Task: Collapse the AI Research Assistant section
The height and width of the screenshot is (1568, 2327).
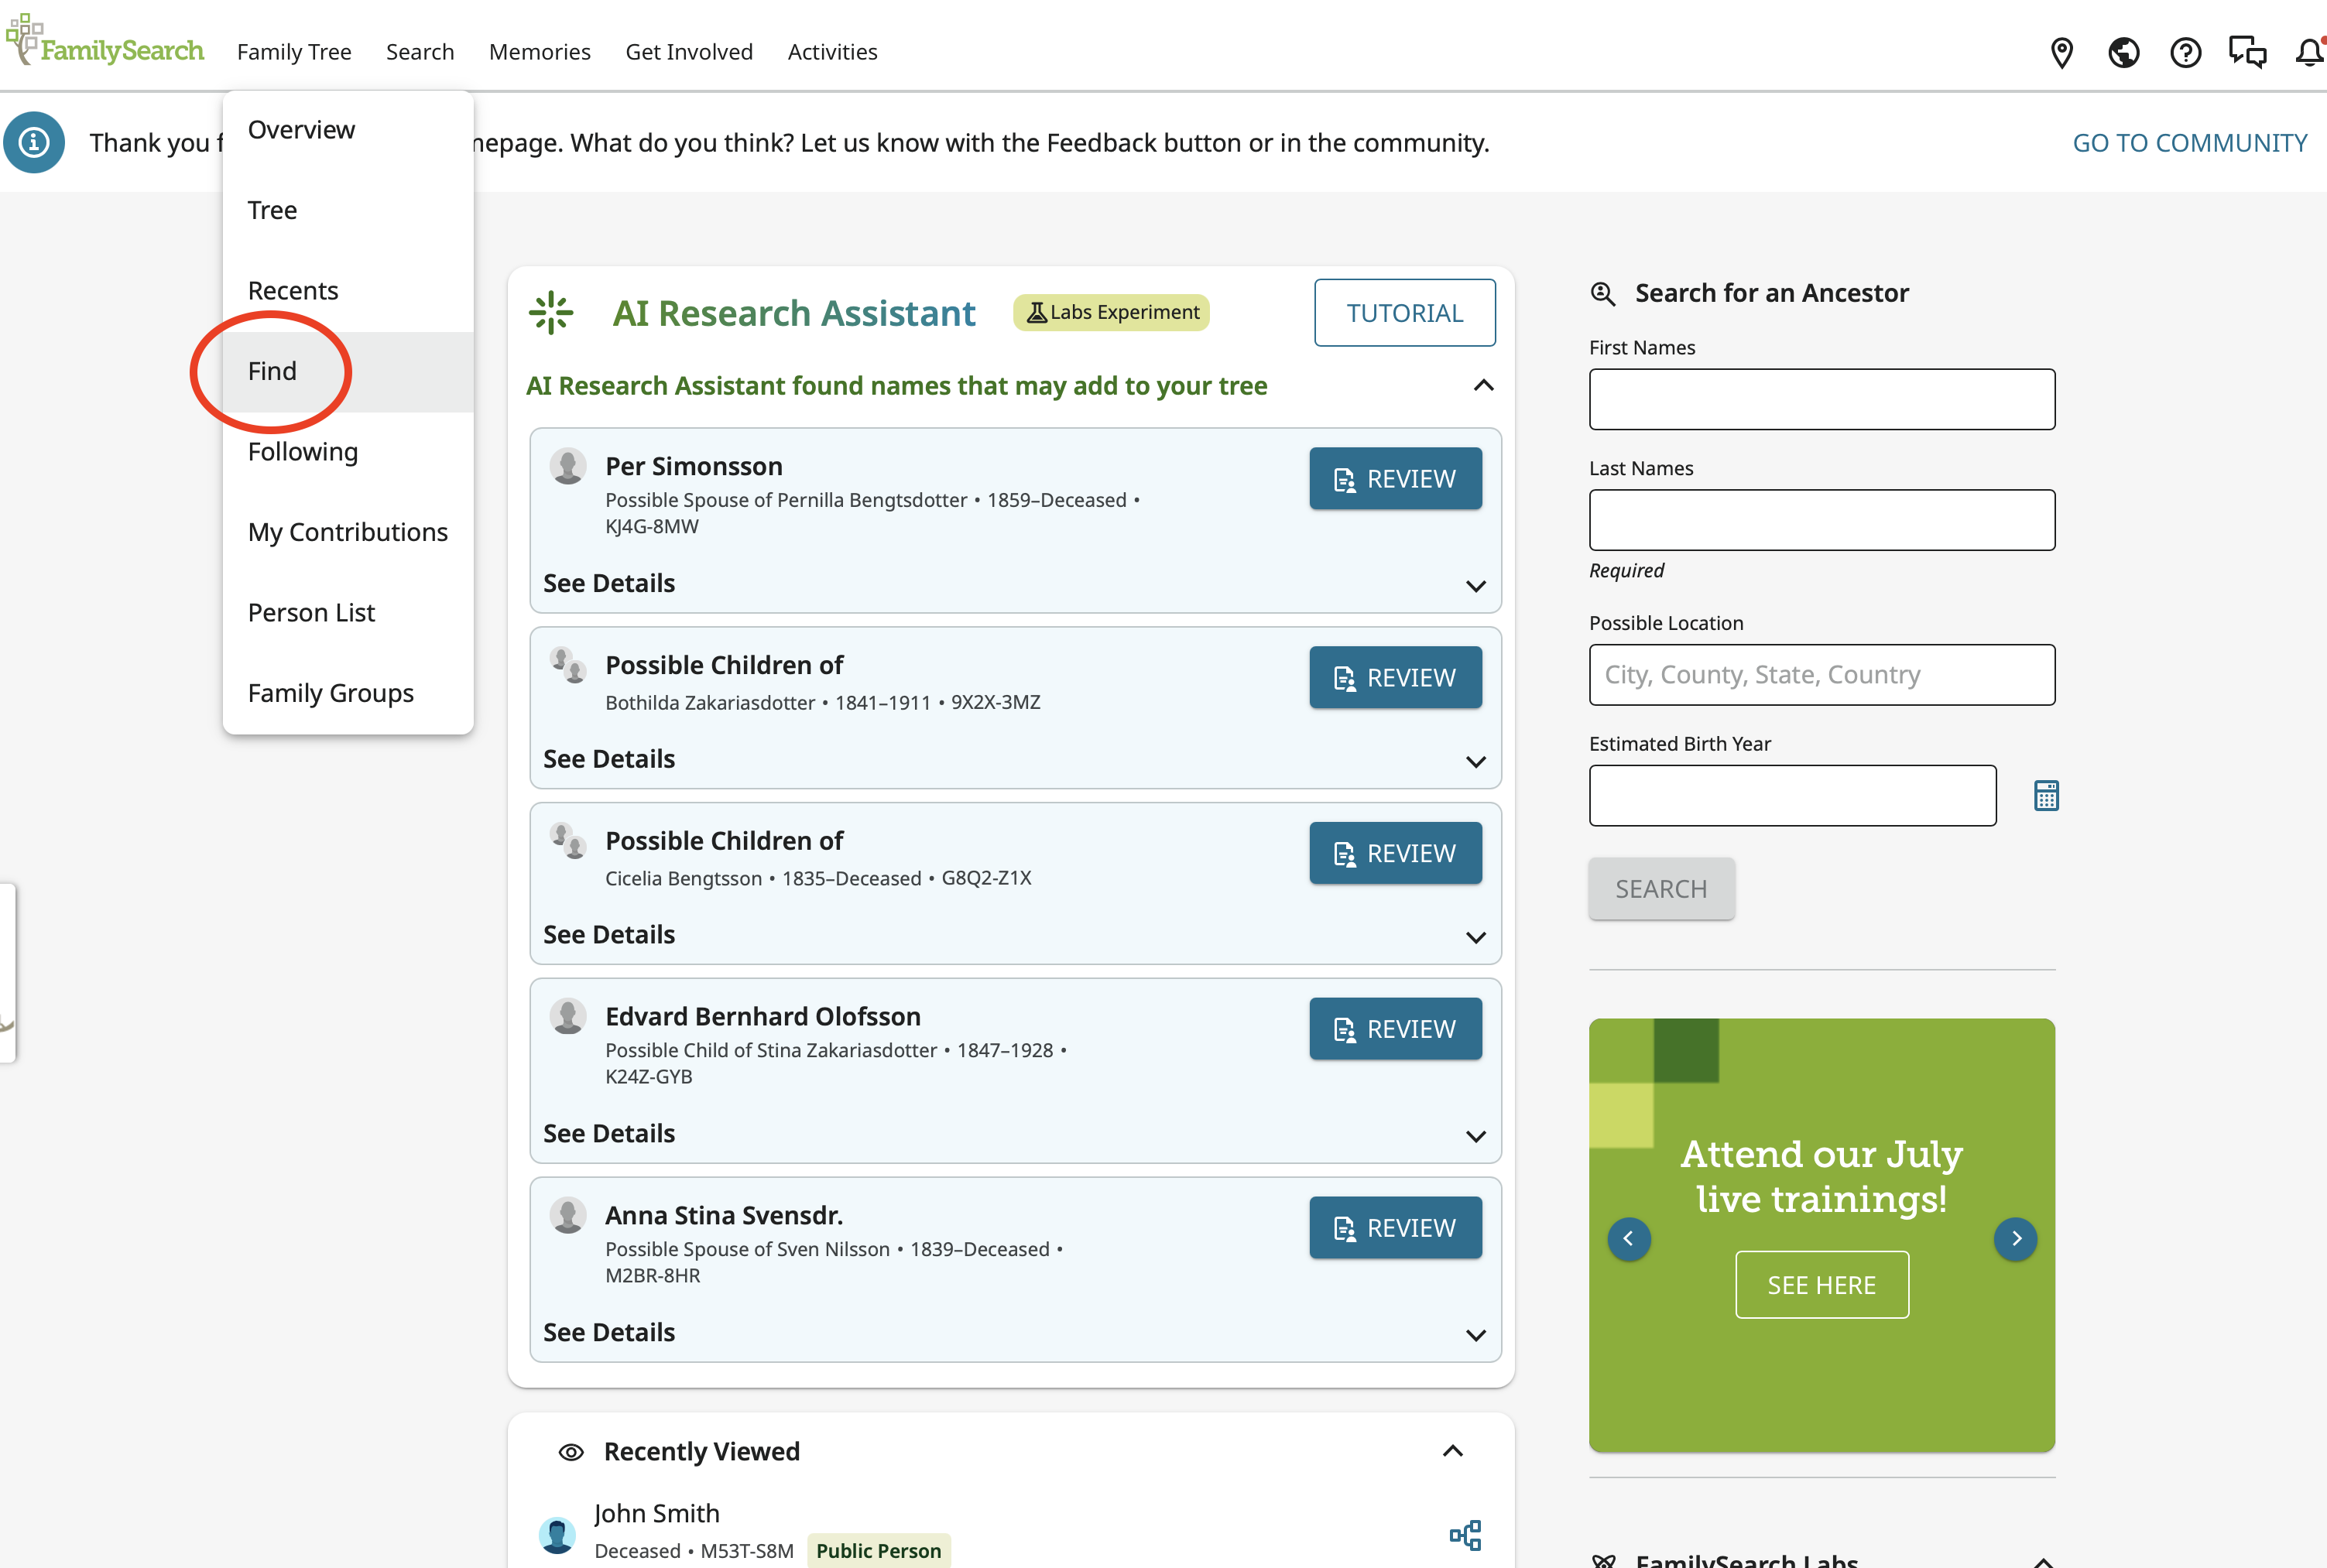Action: point(1484,386)
